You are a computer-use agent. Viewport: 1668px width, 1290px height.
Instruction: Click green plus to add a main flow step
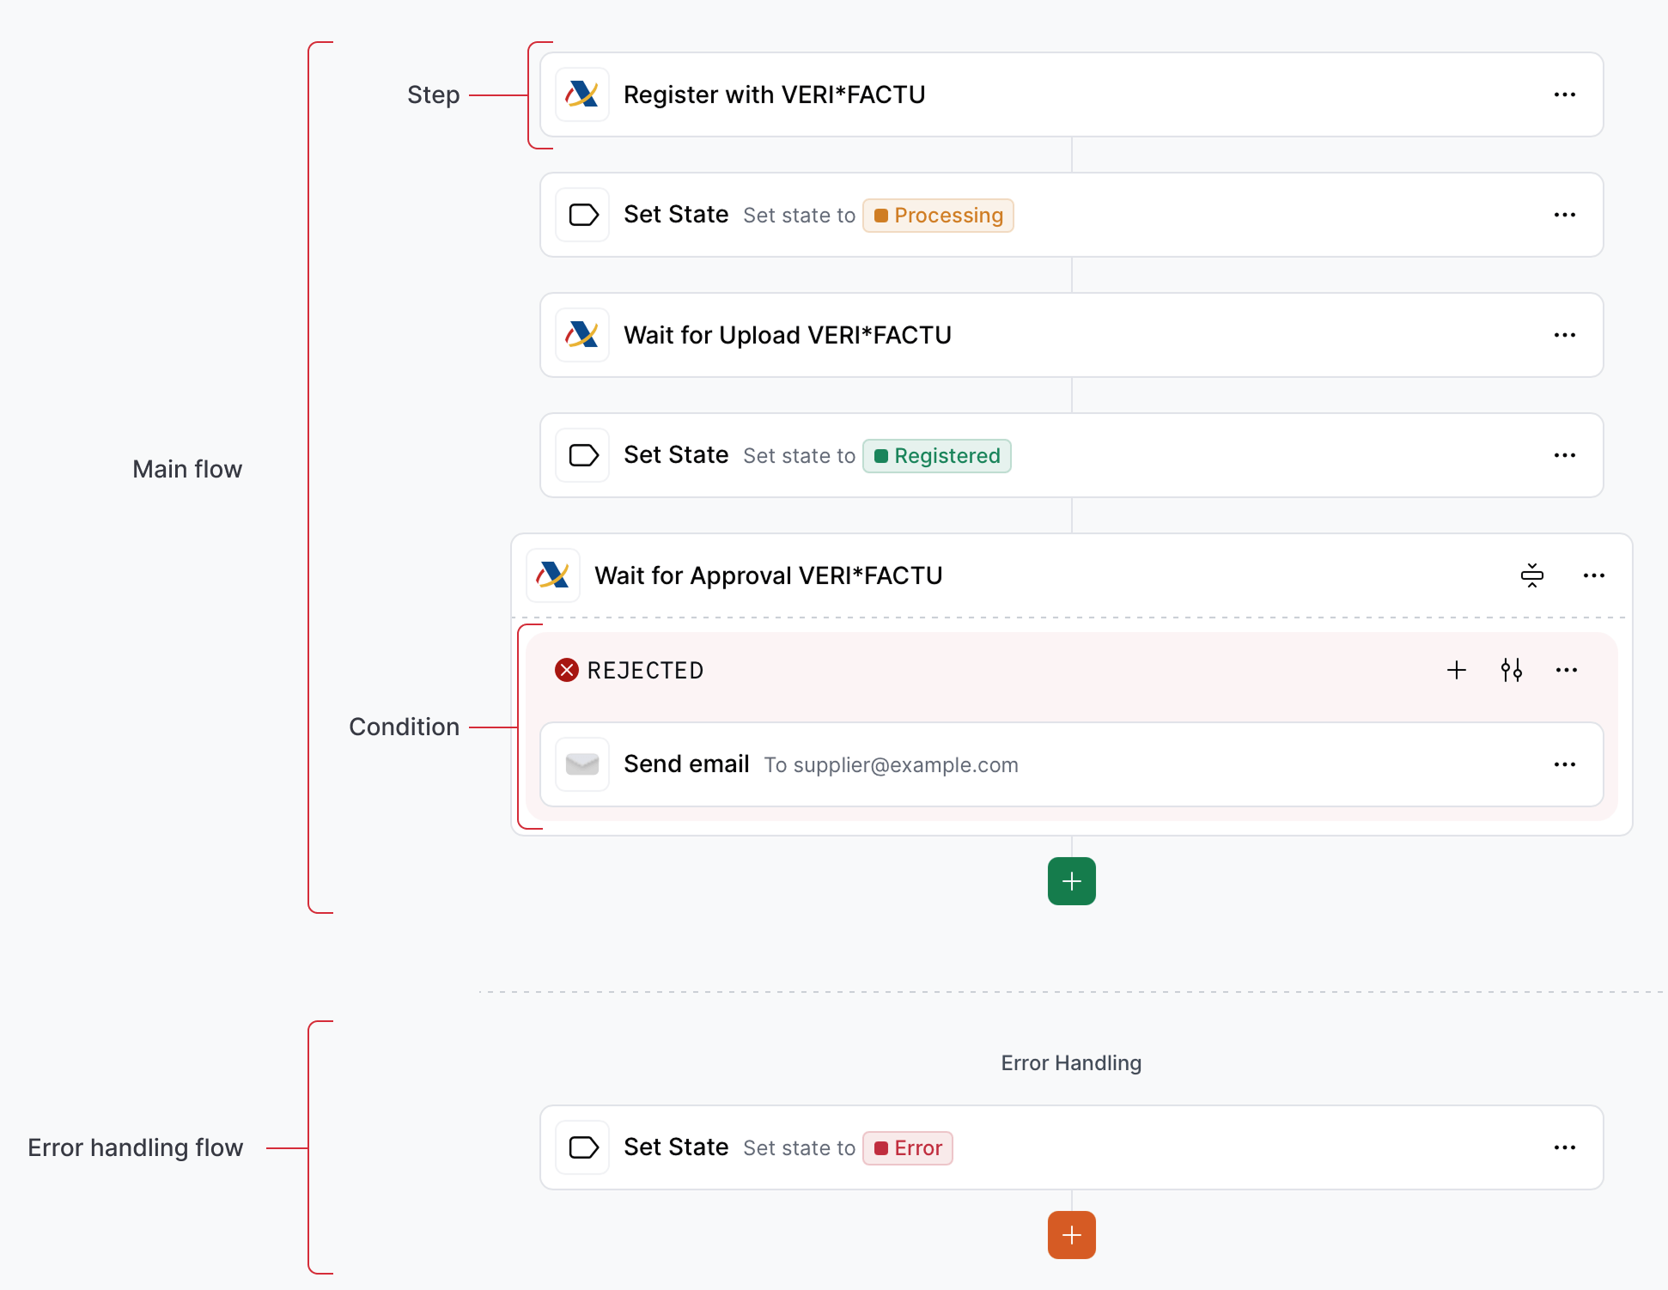[1071, 880]
